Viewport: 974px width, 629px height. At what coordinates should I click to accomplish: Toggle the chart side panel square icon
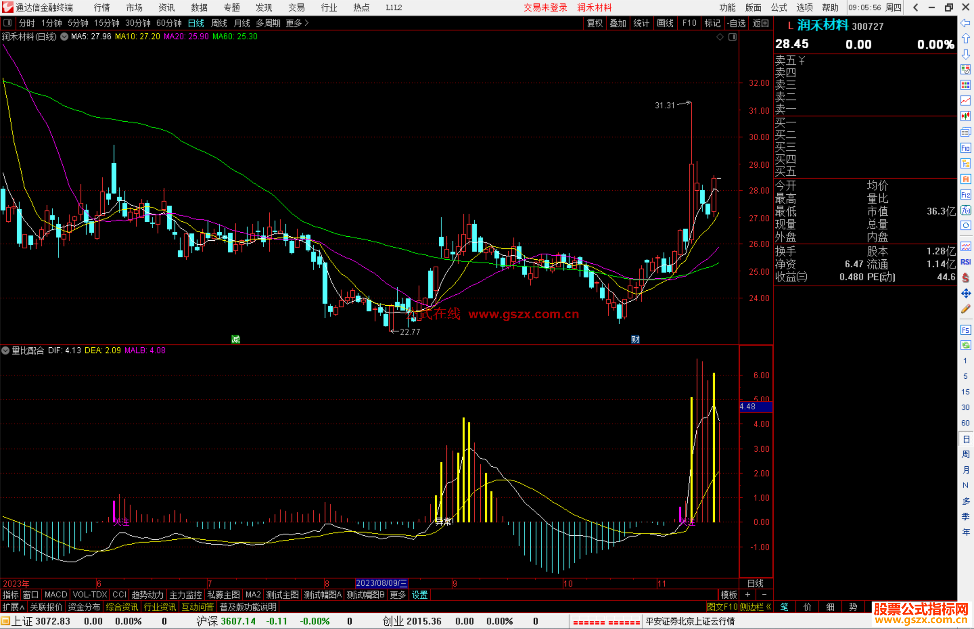pyautogui.click(x=732, y=37)
